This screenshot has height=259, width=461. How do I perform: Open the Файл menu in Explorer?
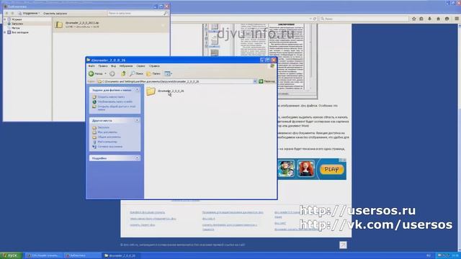[x=91, y=66]
